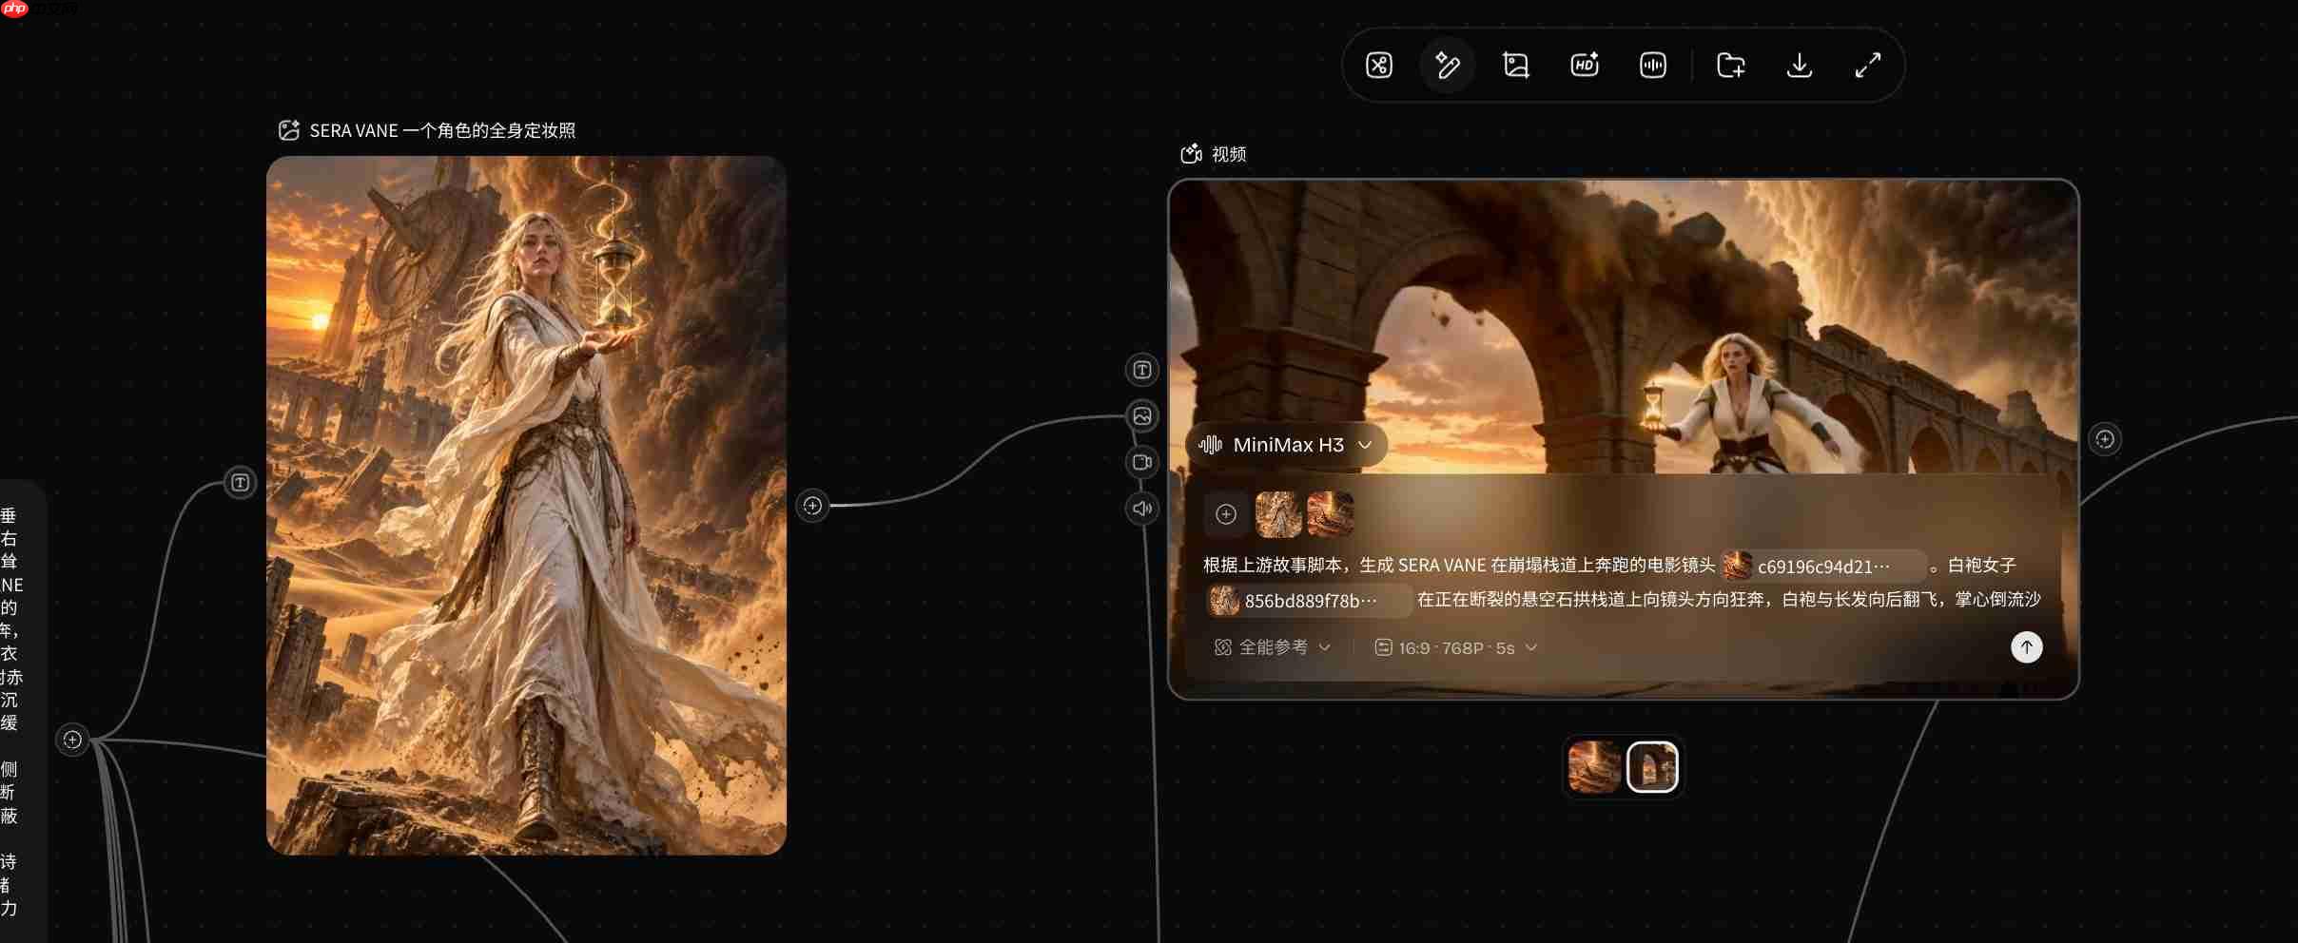Select the first result thumbnail below the video node
Screen dimensions: 2298x943
point(1594,767)
